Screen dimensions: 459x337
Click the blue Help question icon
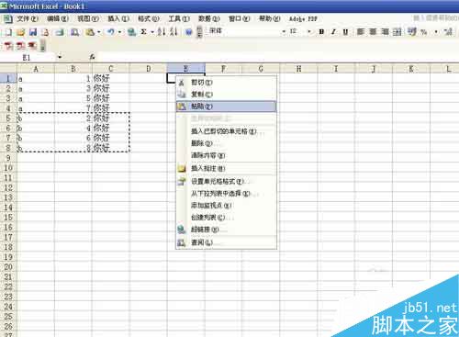189,32
